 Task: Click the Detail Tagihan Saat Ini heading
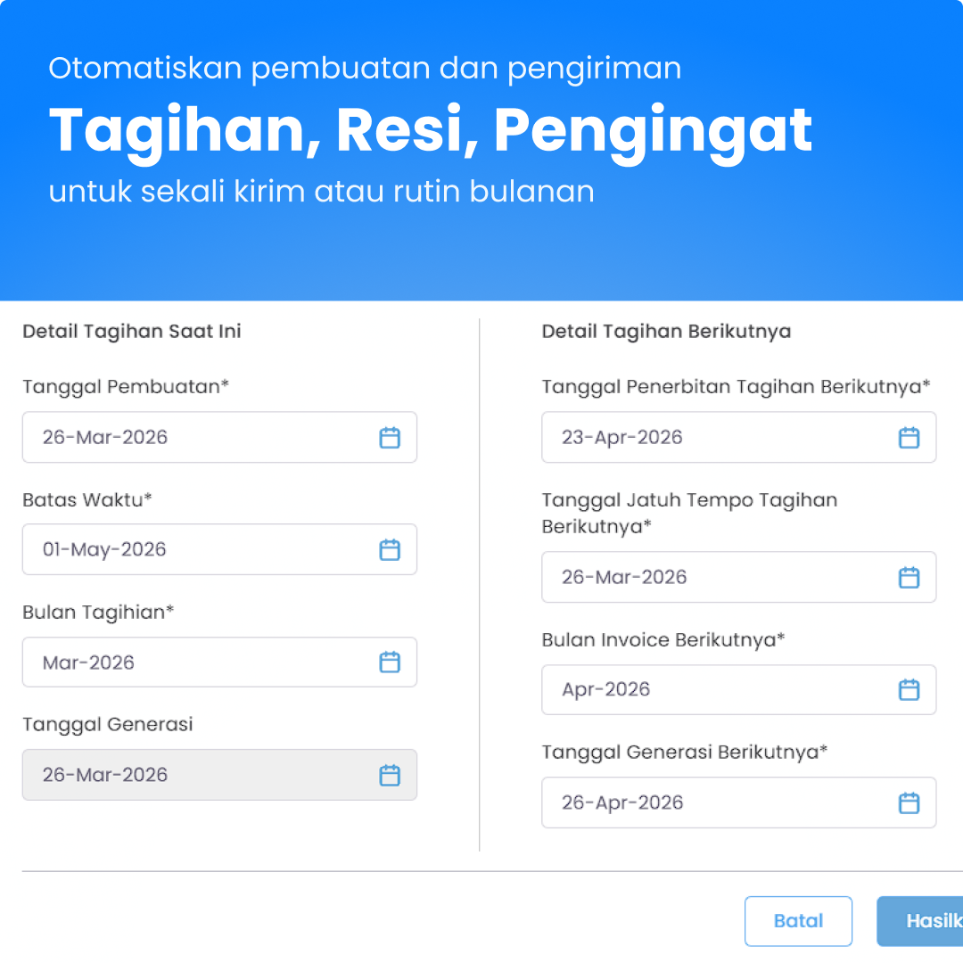pyautogui.click(x=131, y=331)
